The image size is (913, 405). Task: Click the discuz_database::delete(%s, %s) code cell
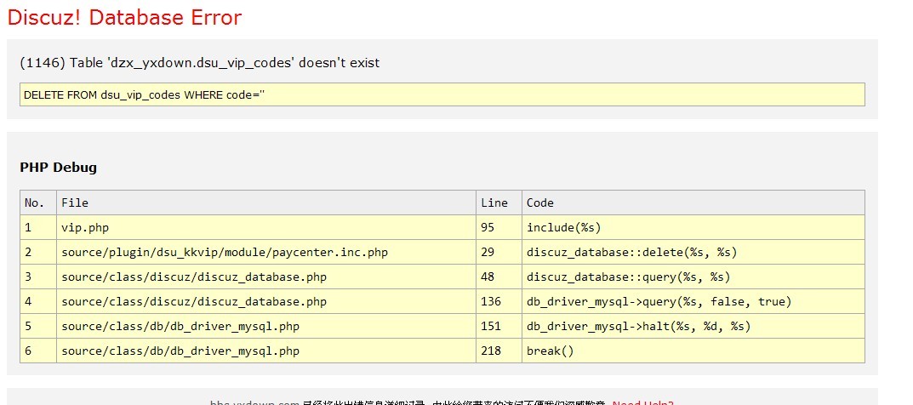(631, 252)
